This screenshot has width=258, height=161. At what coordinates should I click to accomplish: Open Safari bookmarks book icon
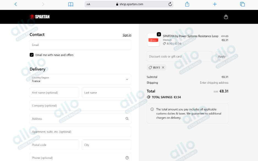pyautogui.click(x=71, y=4)
